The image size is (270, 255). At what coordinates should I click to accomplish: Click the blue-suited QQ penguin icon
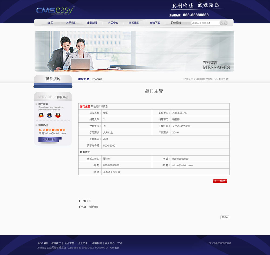click(x=49, y=115)
